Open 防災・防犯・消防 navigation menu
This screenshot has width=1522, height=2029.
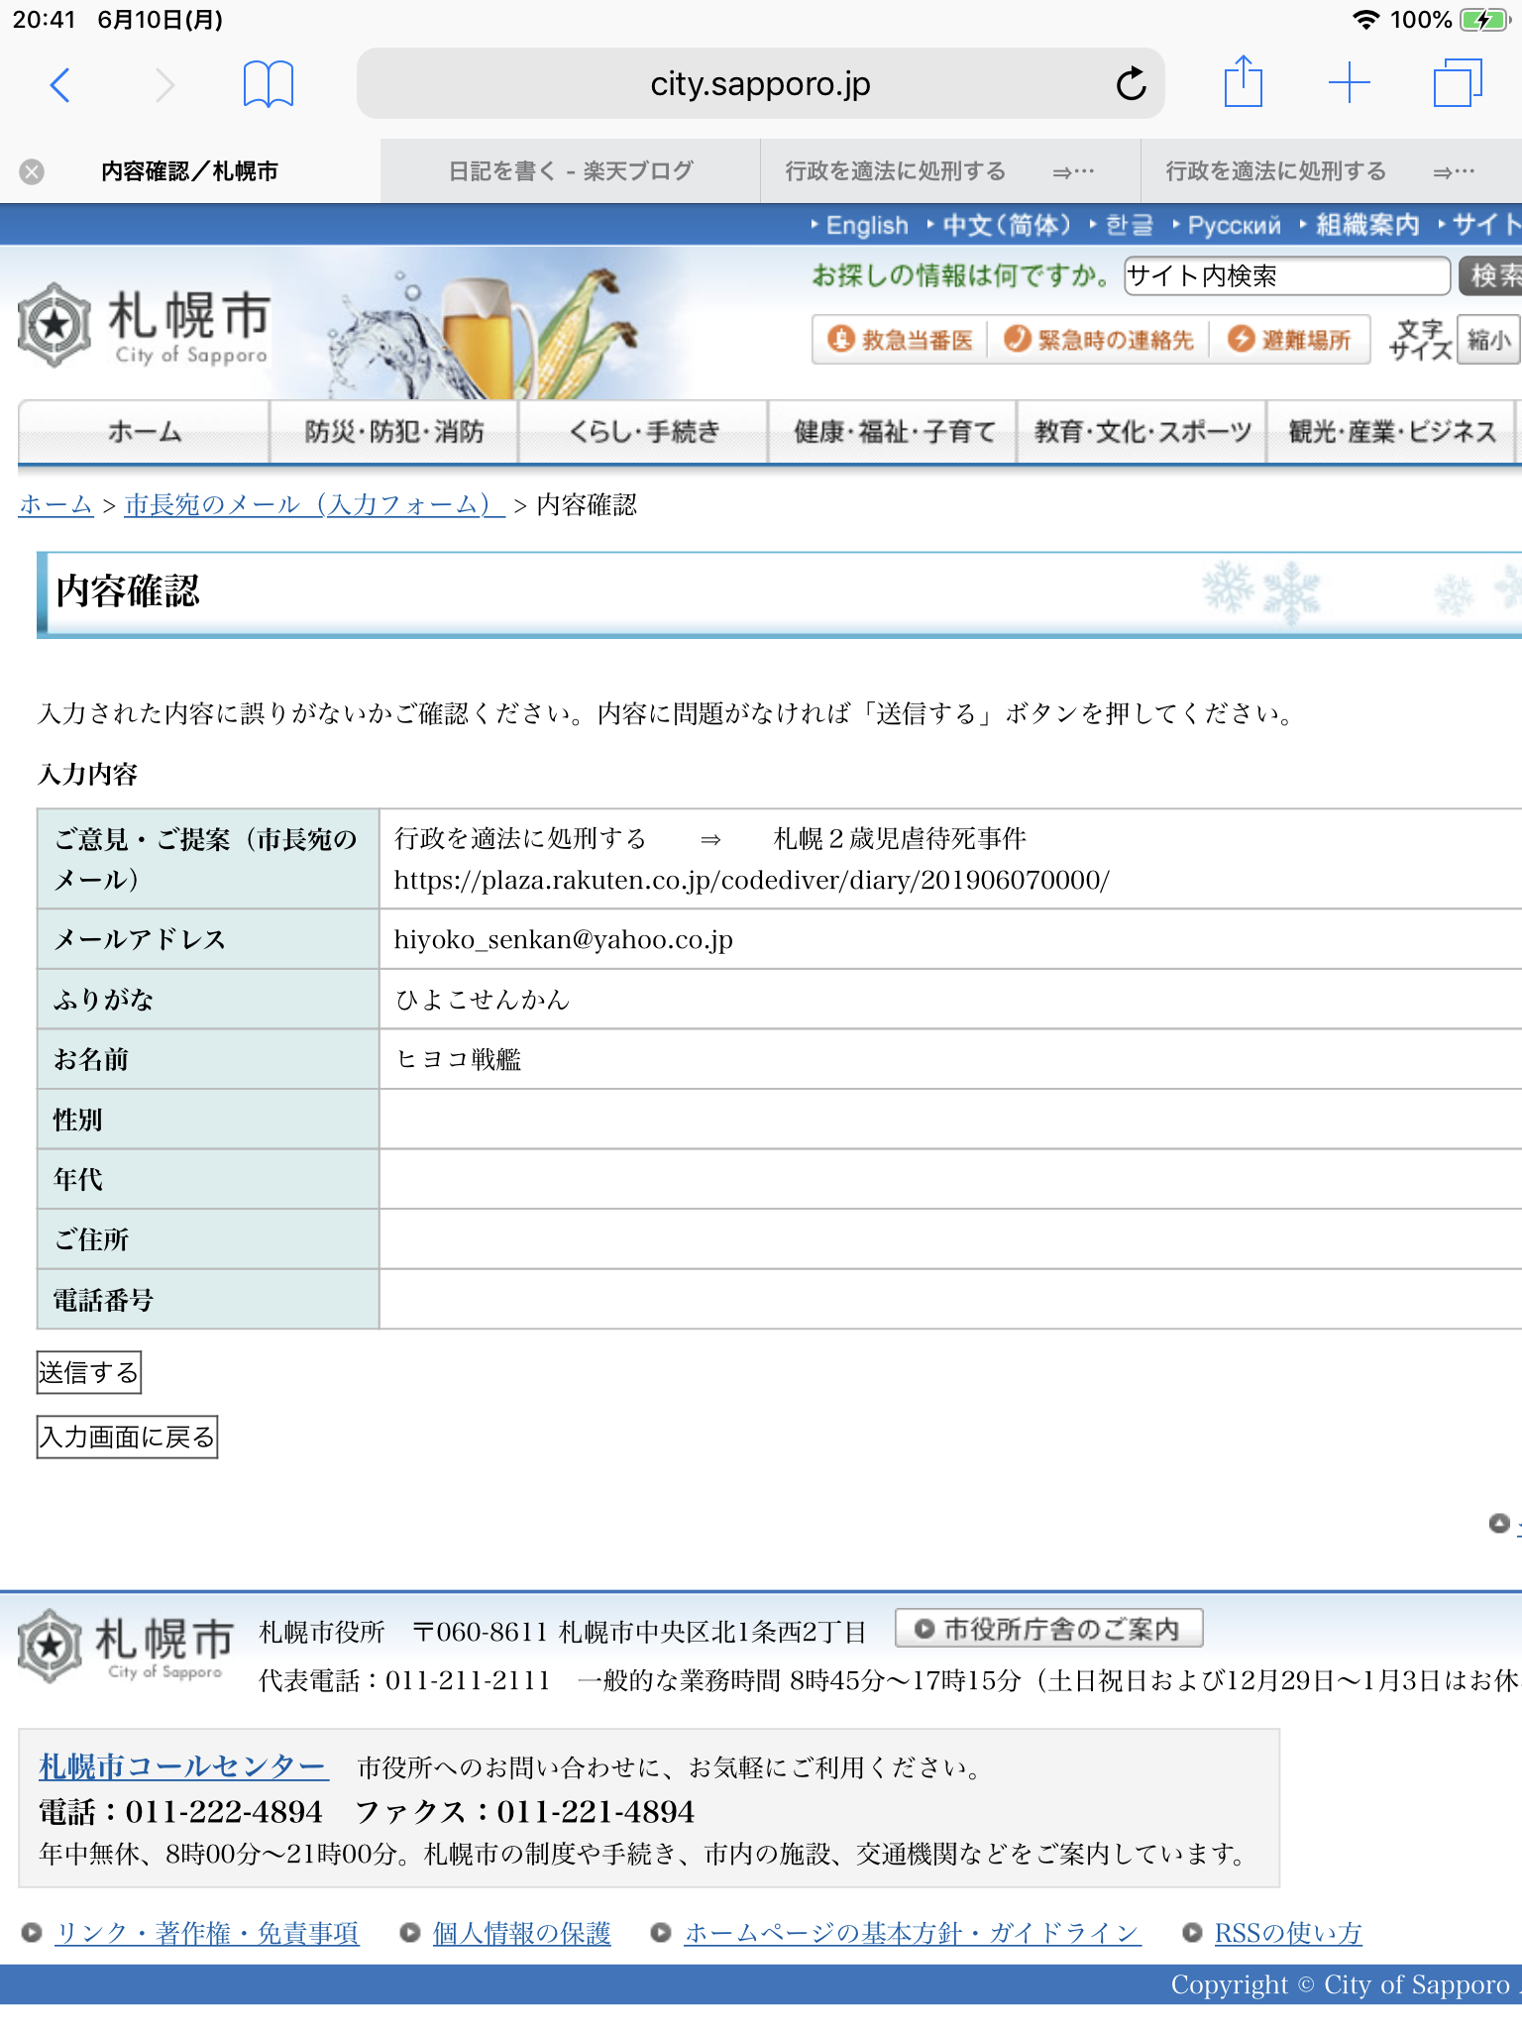pyautogui.click(x=393, y=432)
